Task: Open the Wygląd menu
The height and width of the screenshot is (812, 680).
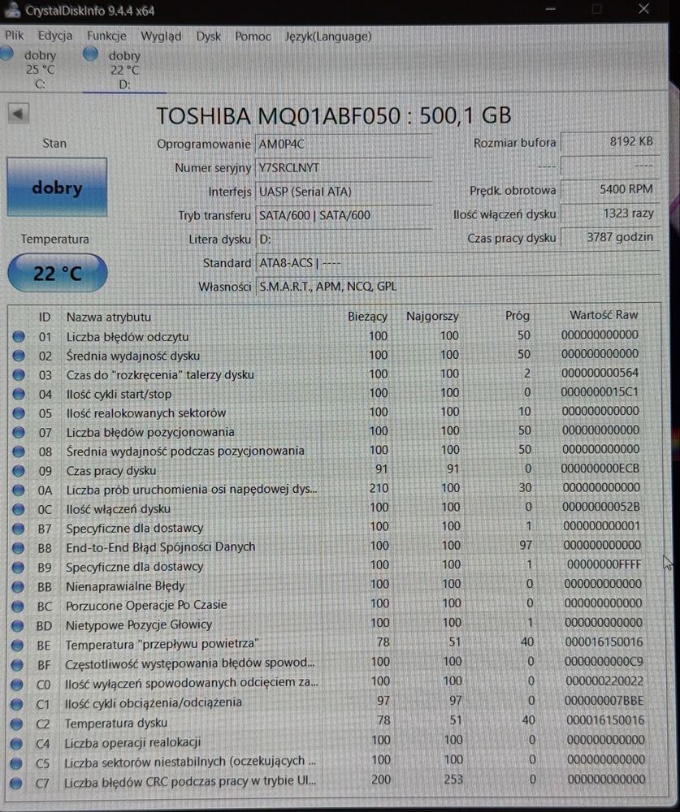Action: pos(161,37)
